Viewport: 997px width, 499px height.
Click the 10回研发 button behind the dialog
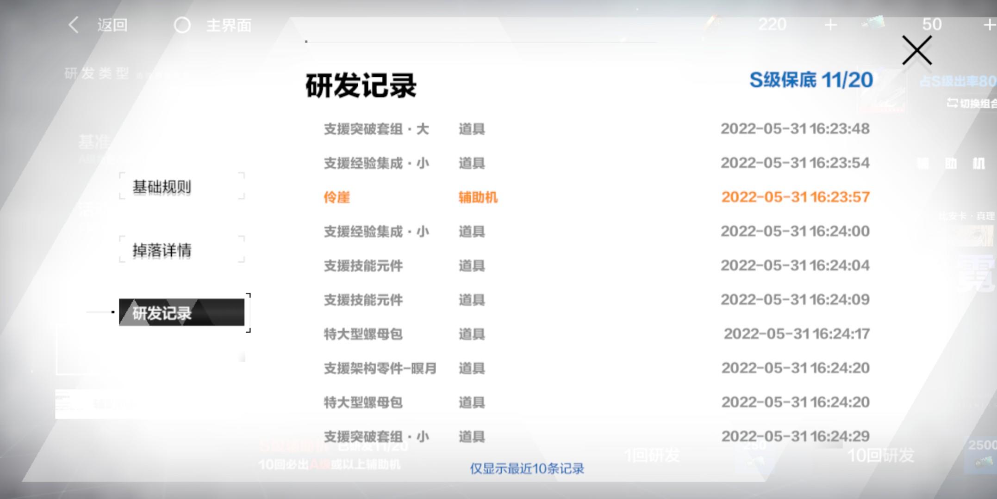click(x=881, y=456)
